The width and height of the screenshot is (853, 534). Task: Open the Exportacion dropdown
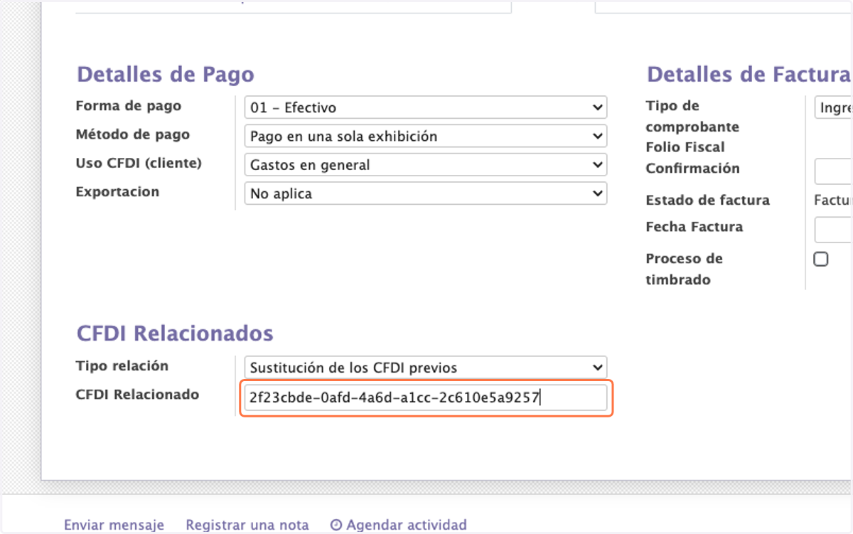pyautogui.click(x=425, y=193)
